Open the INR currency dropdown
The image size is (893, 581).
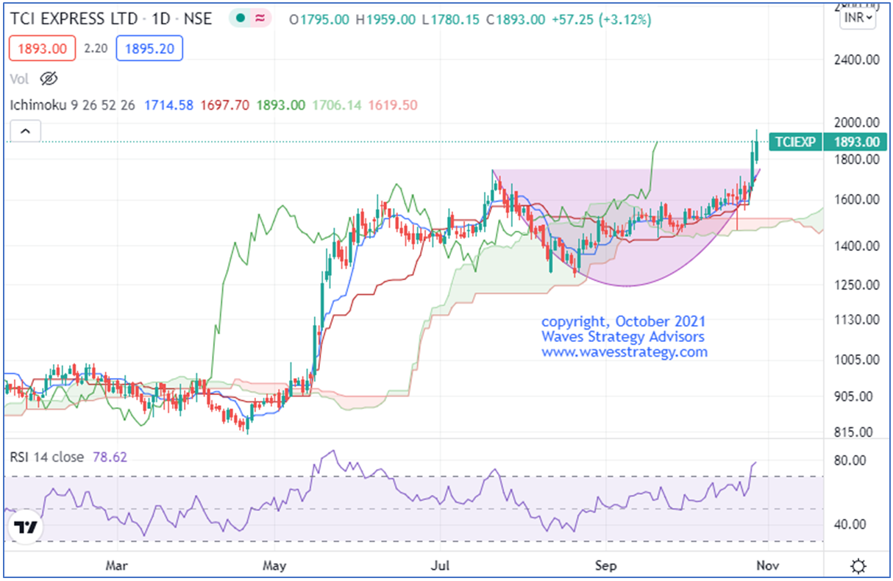click(858, 18)
